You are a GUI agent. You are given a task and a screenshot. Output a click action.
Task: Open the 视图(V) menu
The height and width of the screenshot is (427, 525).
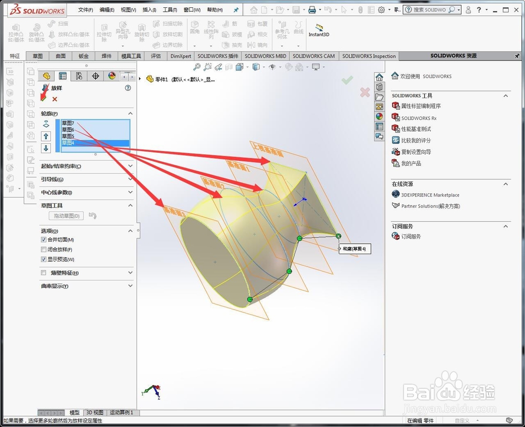point(128,9)
